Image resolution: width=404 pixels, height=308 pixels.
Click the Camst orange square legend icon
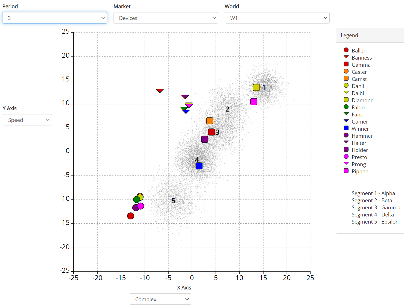coord(346,78)
